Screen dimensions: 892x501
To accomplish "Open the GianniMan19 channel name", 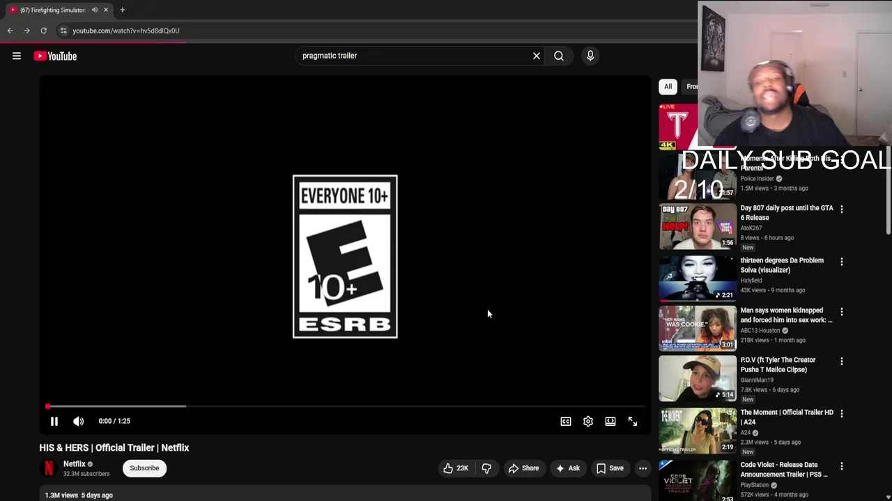I will pyautogui.click(x=757, y=380).
